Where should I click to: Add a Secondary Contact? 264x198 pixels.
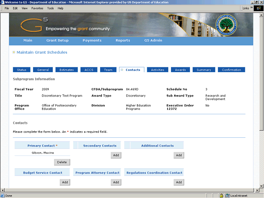[x=116, y=155]
